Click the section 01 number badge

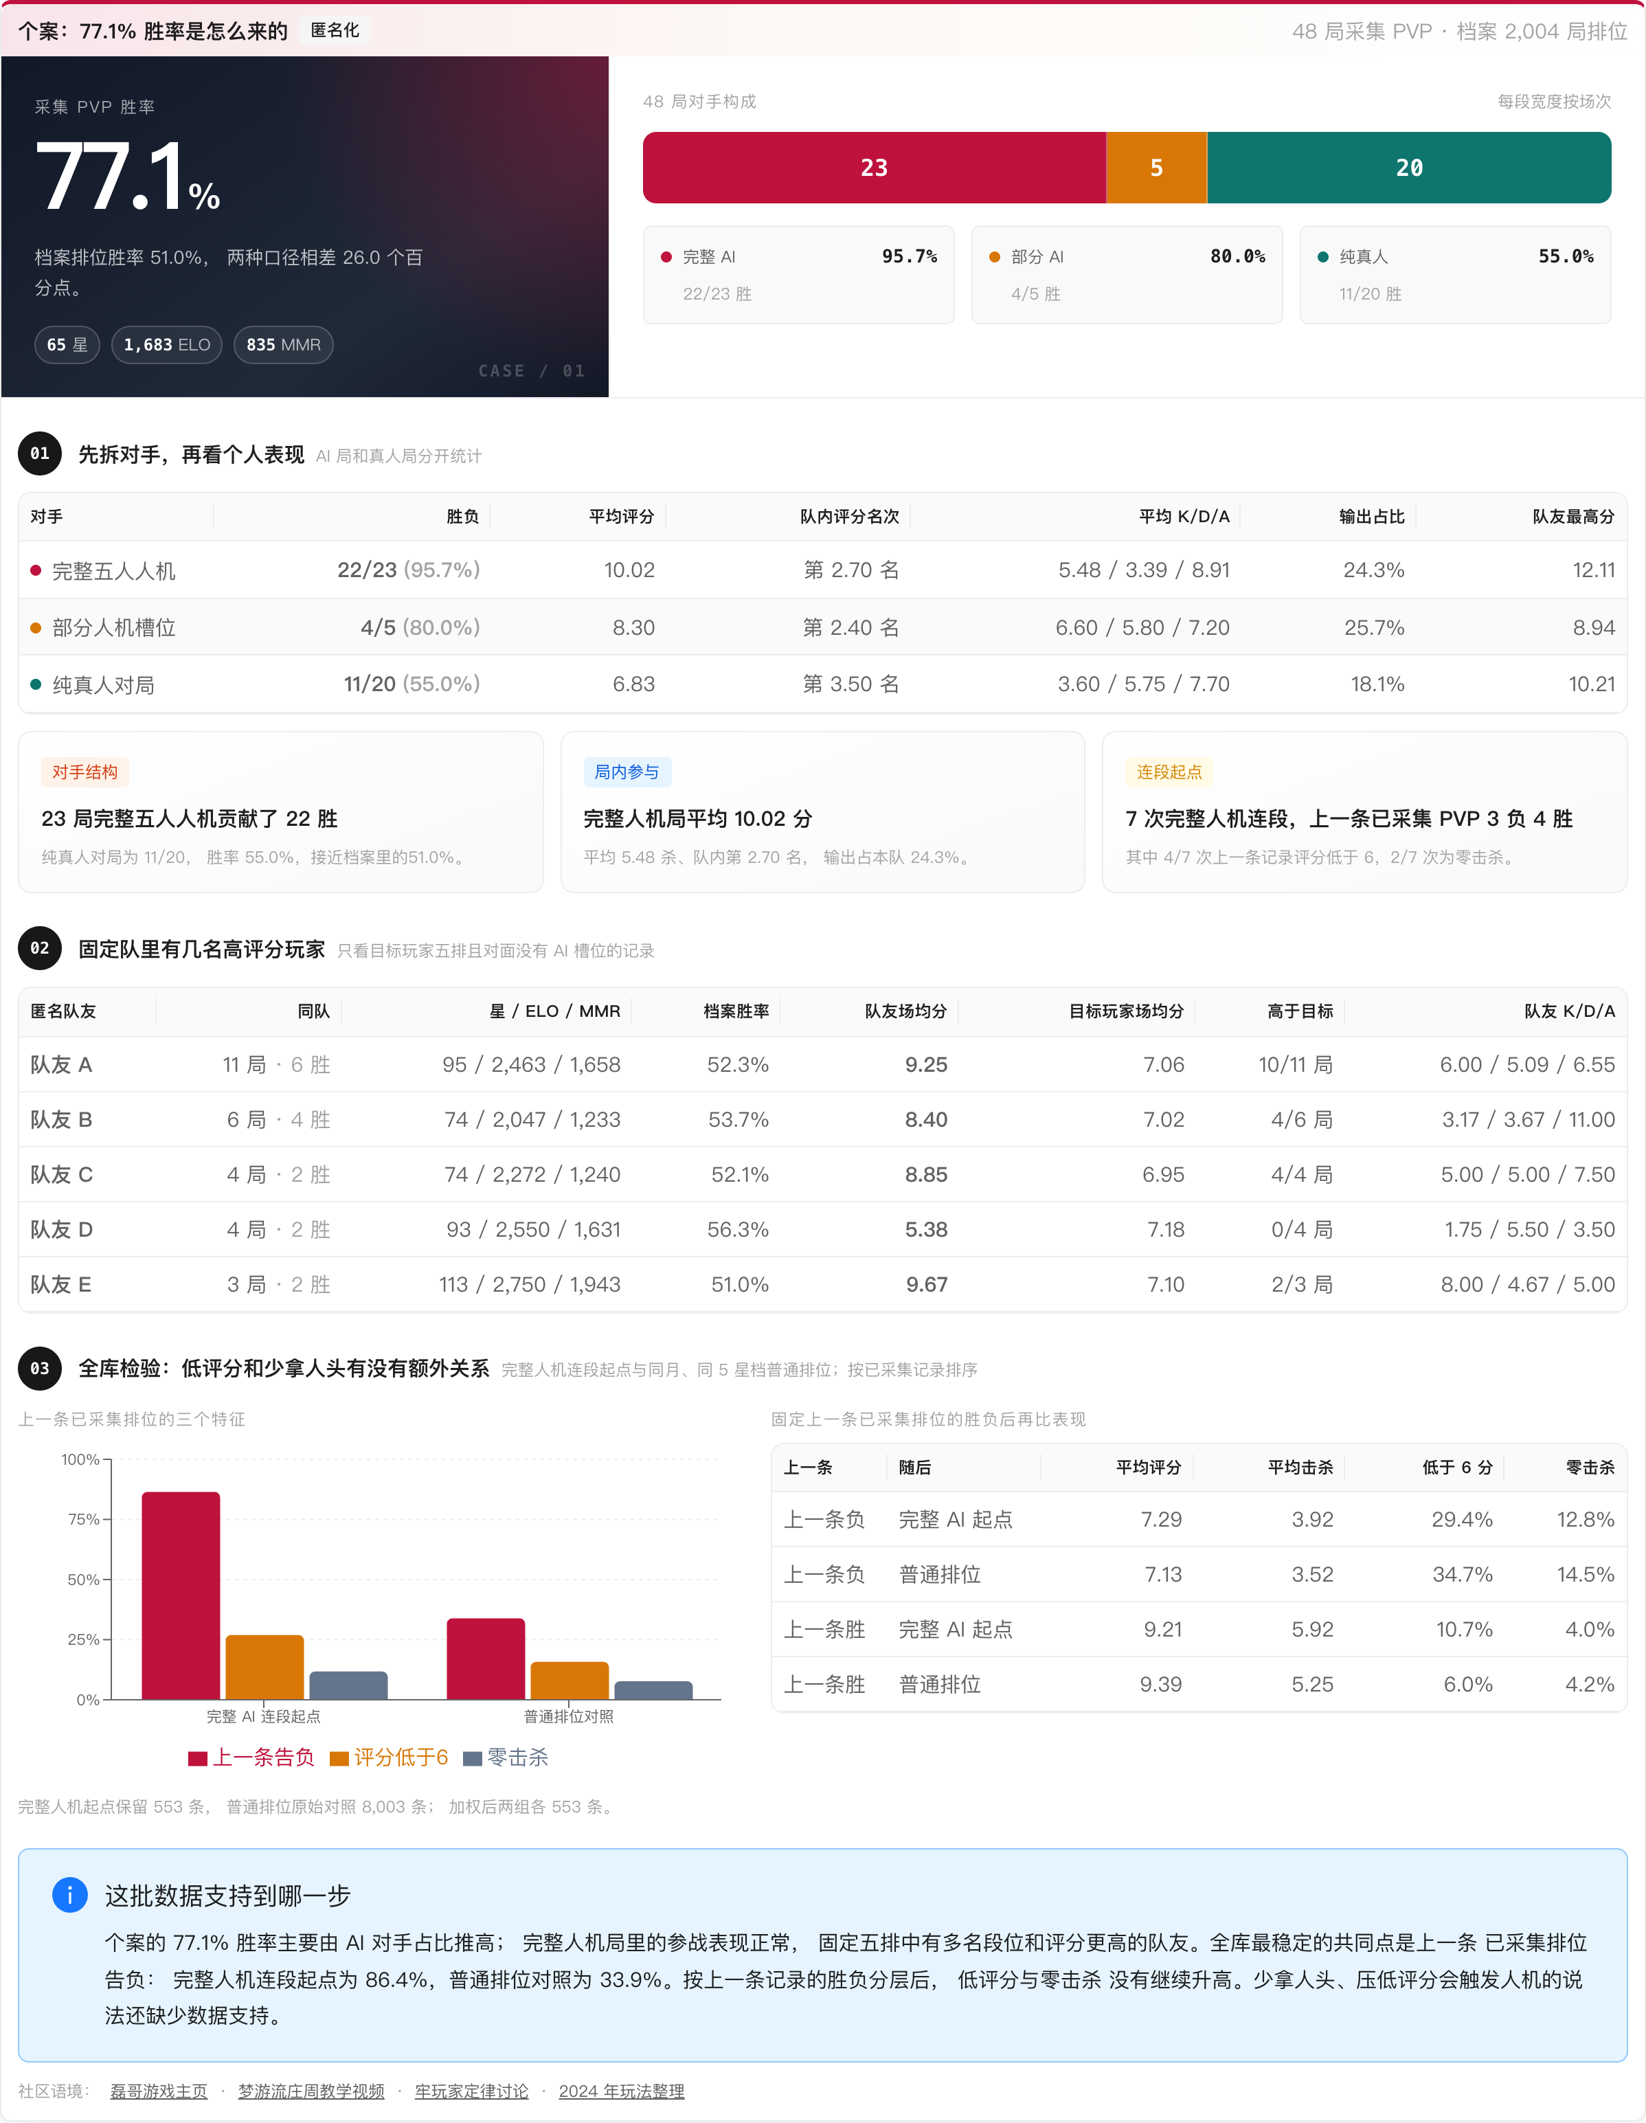coord(40,453)
